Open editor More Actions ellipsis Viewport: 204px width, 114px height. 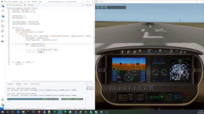92,5
